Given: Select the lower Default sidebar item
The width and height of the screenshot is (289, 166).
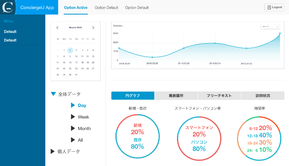Looking at the screenshot, I should point(10,40).
